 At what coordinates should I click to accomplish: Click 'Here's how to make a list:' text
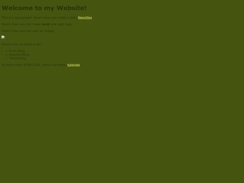coord(22,44)
